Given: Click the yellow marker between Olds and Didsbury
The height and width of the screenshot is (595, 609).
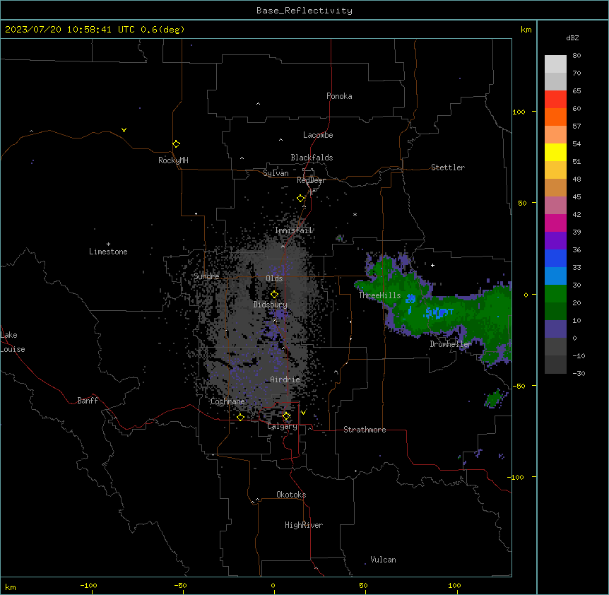Looking at the screenshot, I should pos(274,295).
